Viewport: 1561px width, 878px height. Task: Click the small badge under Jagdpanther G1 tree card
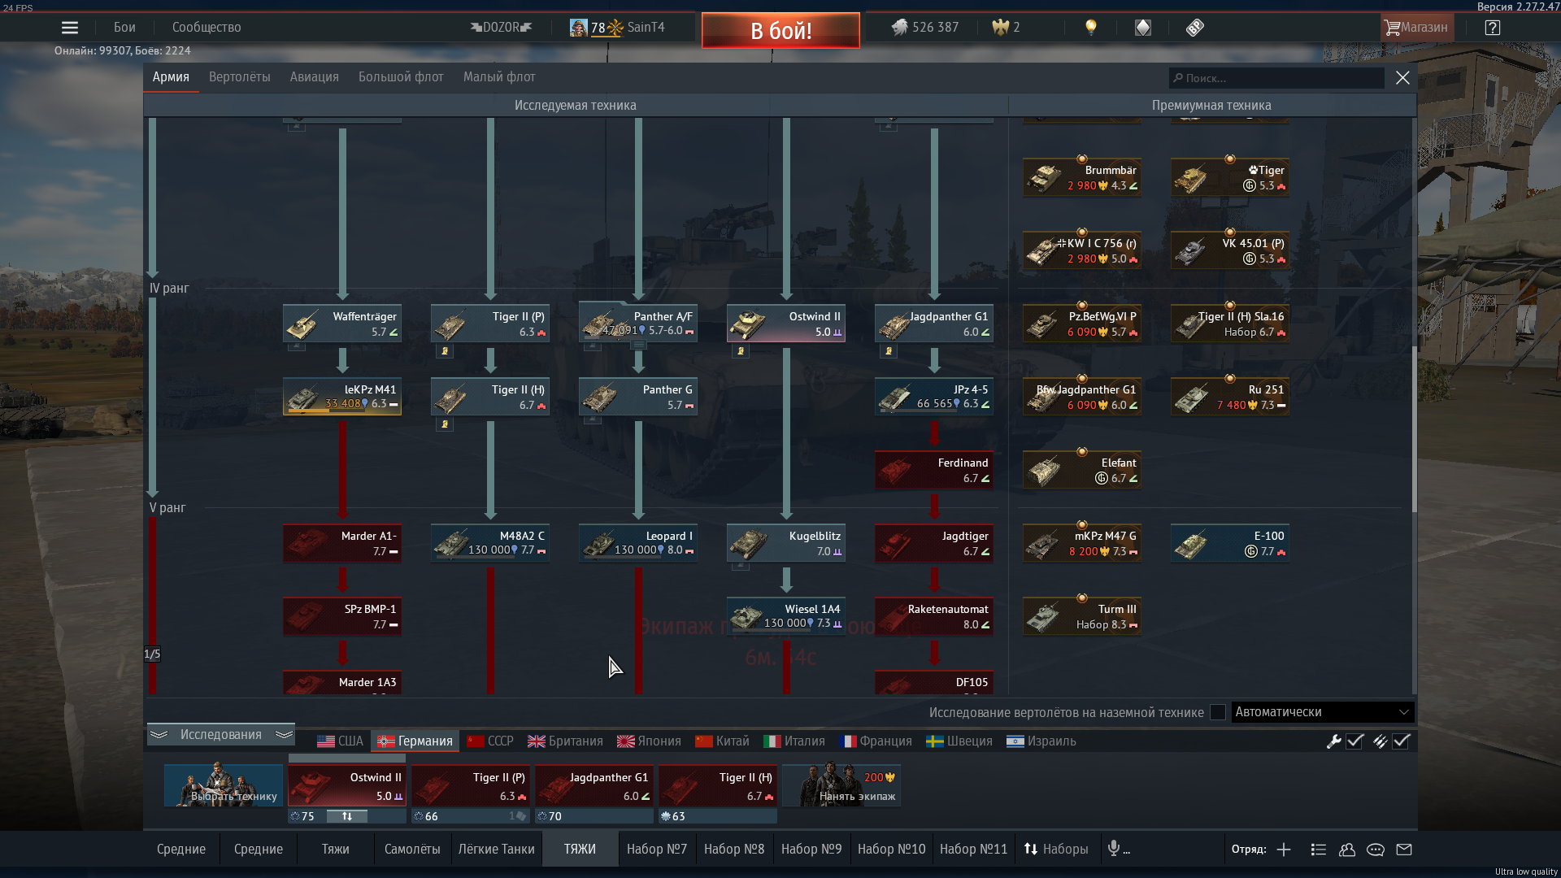point(889,351)
